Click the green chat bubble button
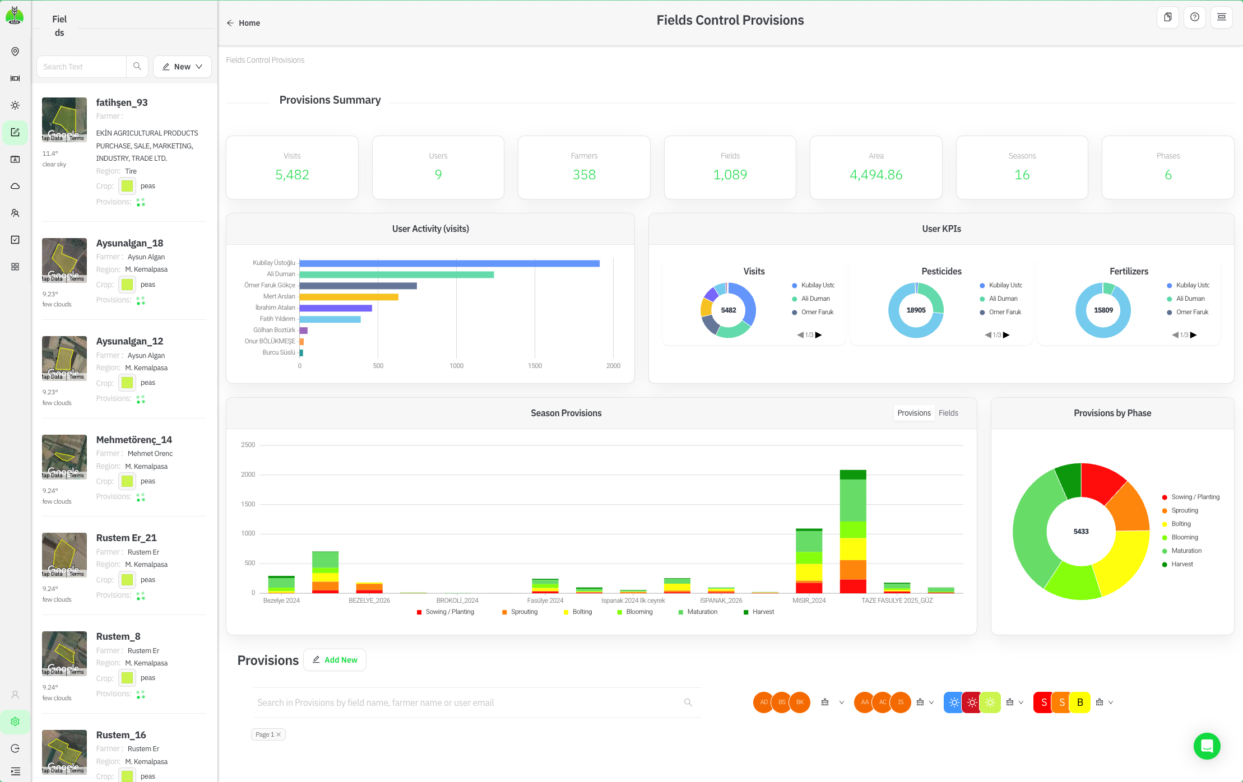The width and height of the screenshot is (1243, 782). 1207,746
